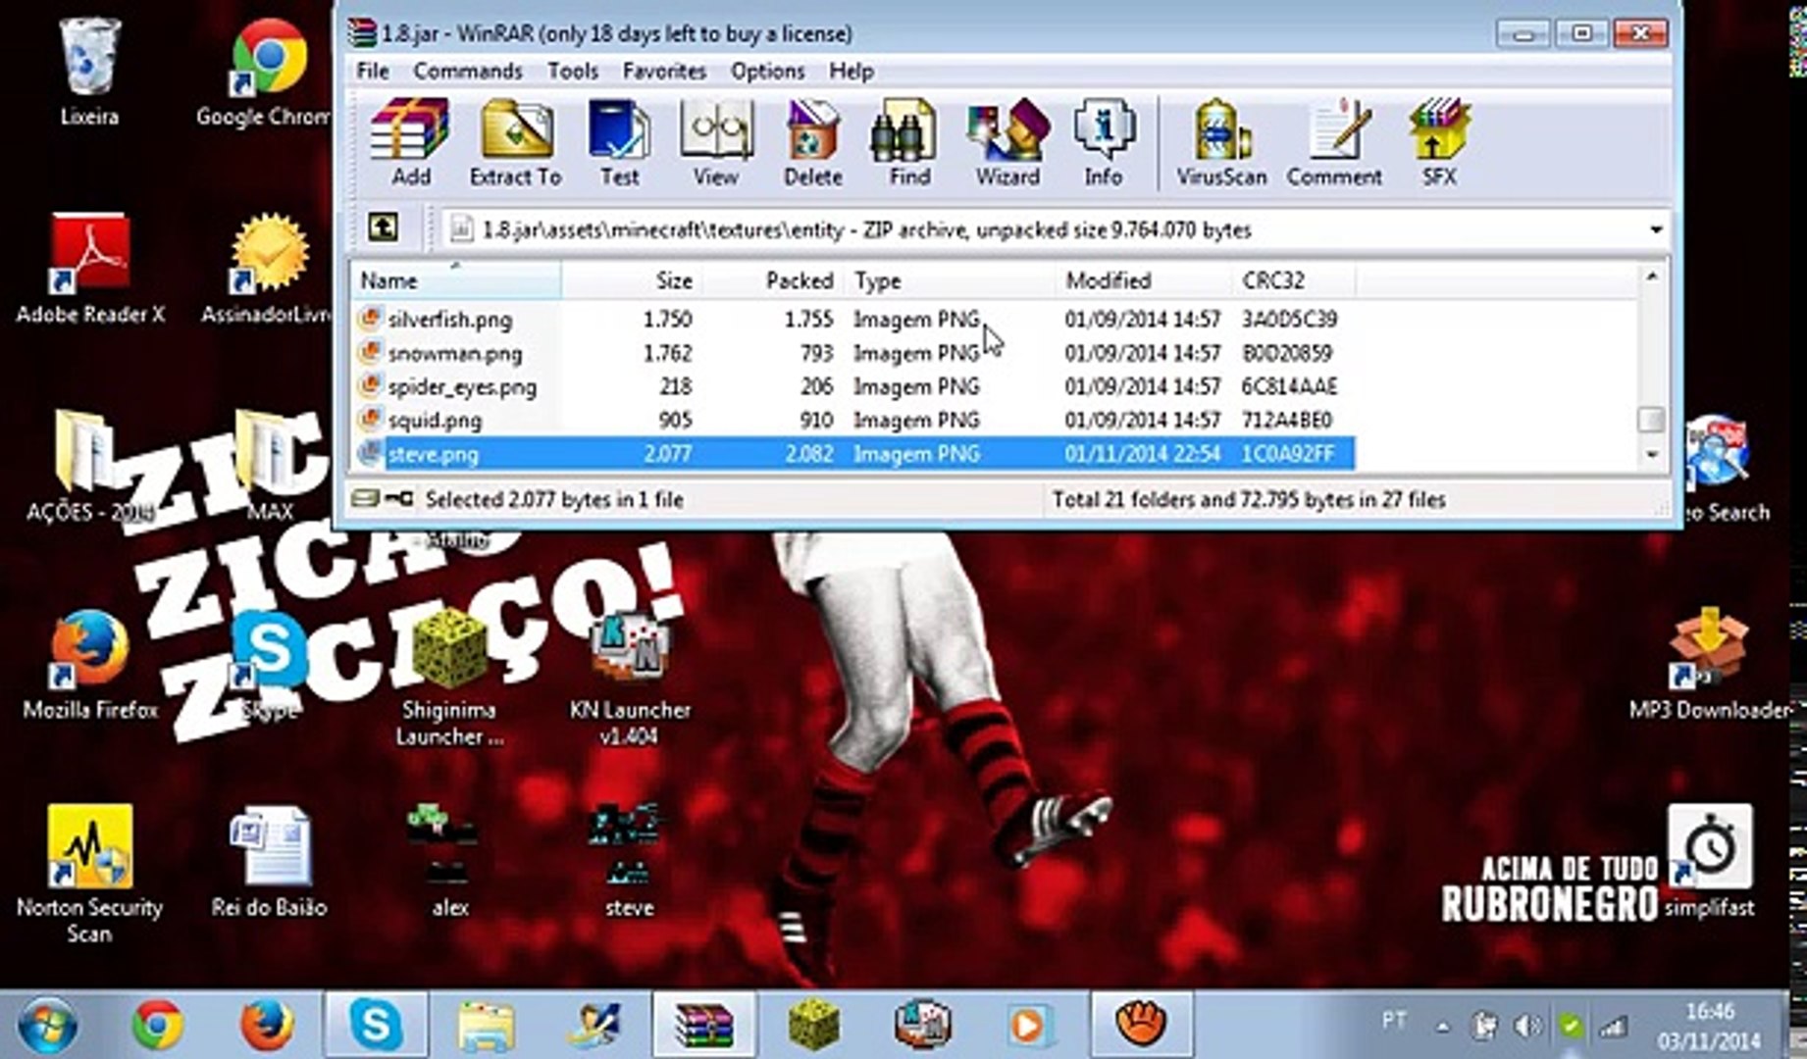Viewport: 1807px width, 1059px height.
Task: Select the Shiginima Launcher desktop icon
Action: [x=449, y=679]
